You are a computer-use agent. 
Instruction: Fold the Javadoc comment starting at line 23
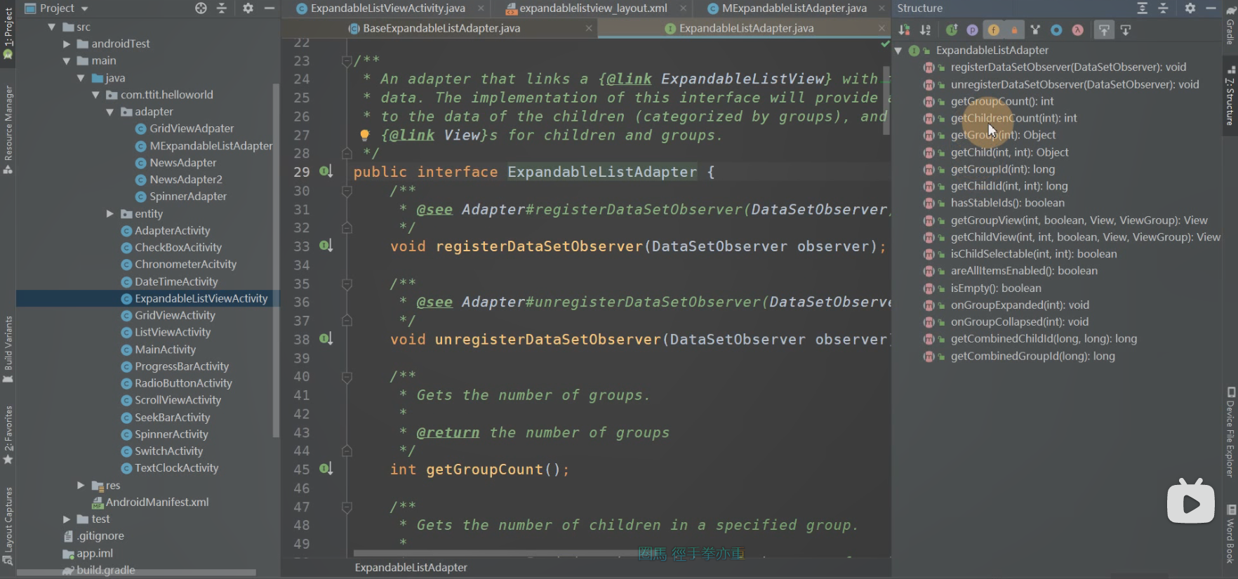(347, 61)
